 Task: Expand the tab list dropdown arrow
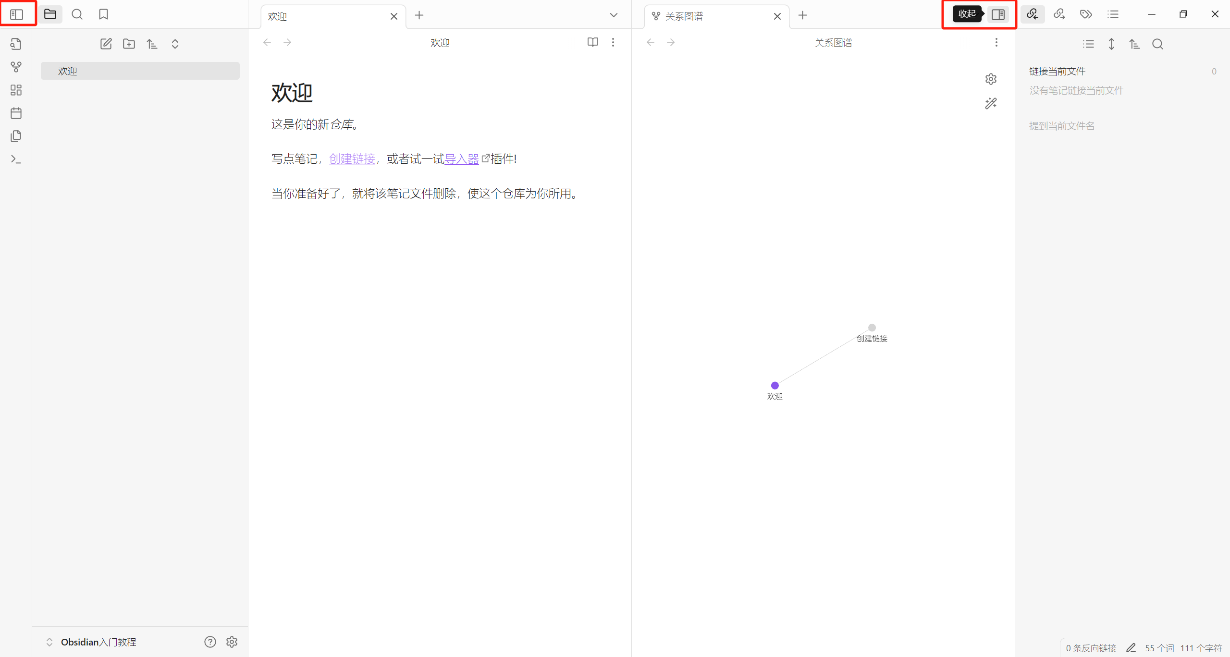click(x=614, y=15)
